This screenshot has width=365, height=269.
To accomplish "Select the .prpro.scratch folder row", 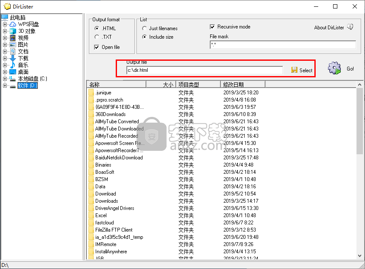I will click(109, 100).
